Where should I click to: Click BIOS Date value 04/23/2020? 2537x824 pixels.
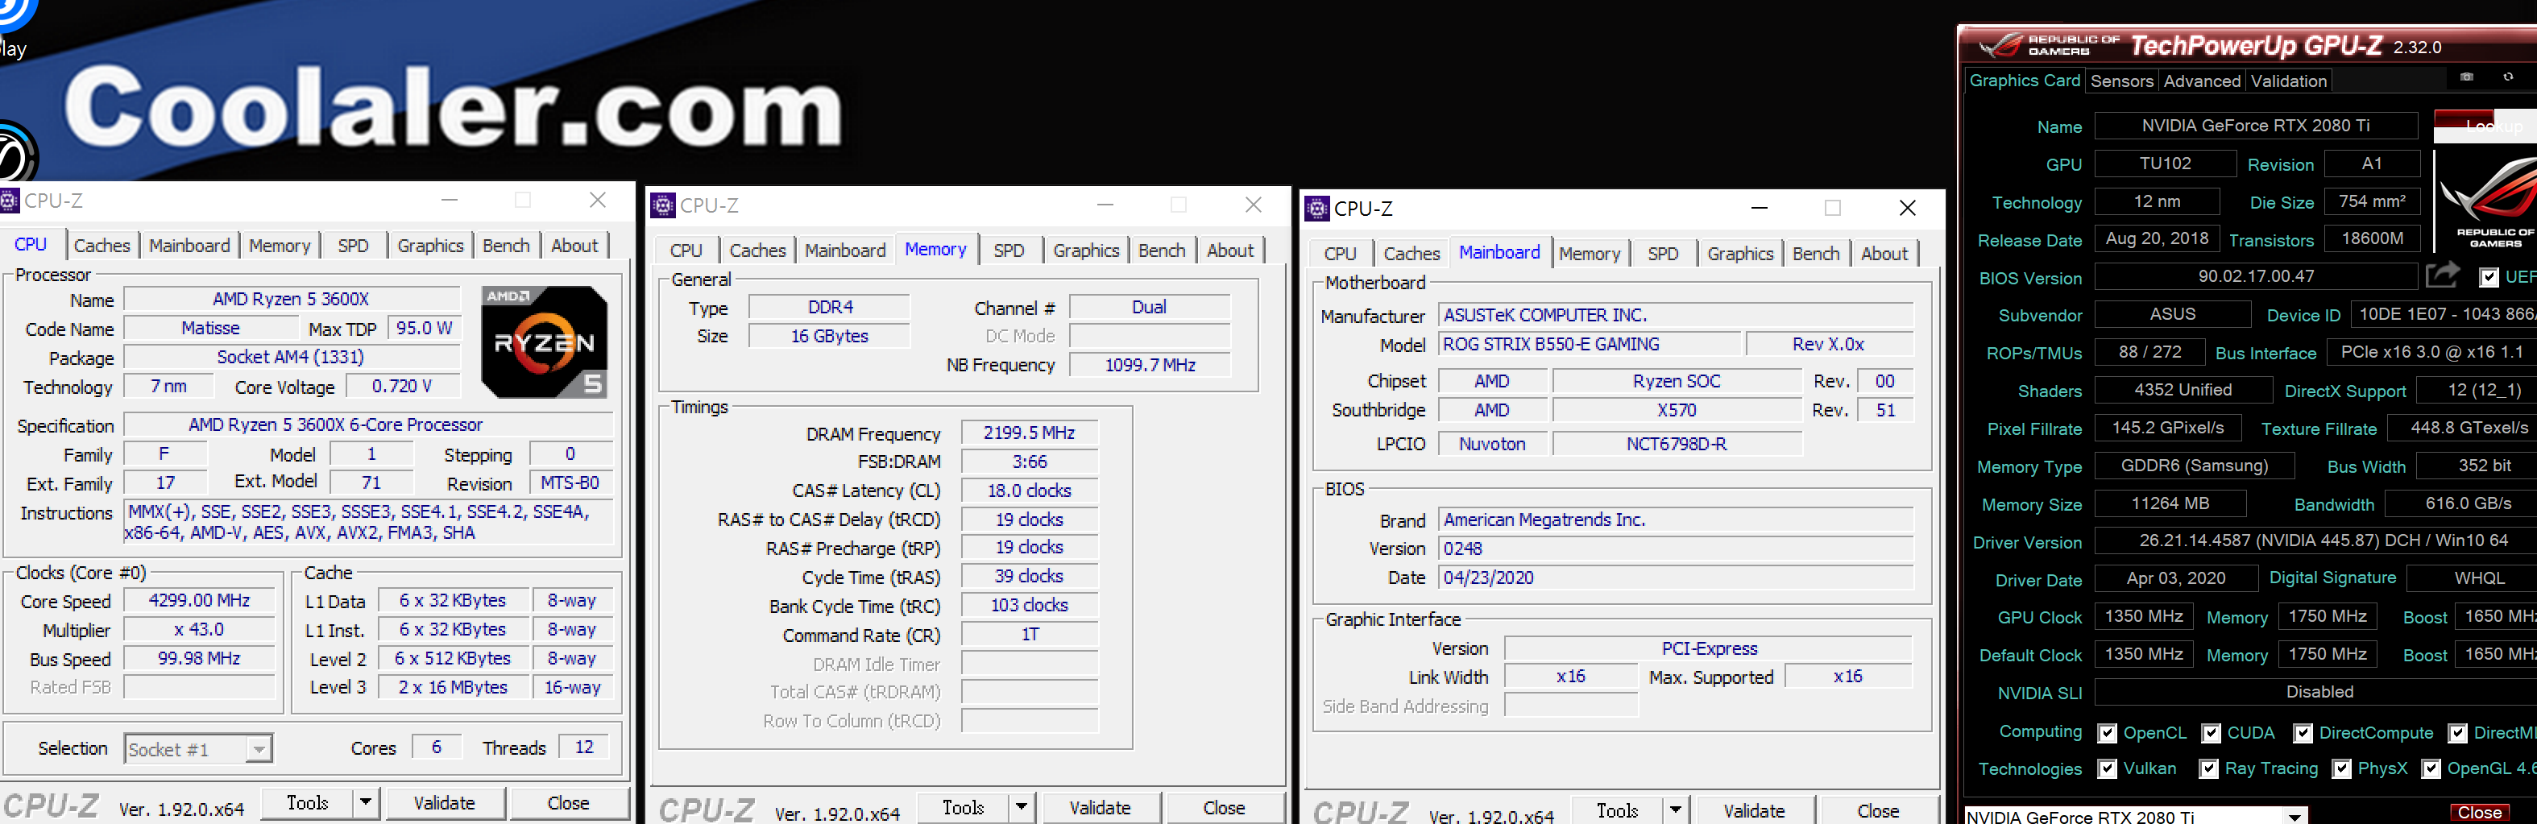click(x=1677, y=577)
